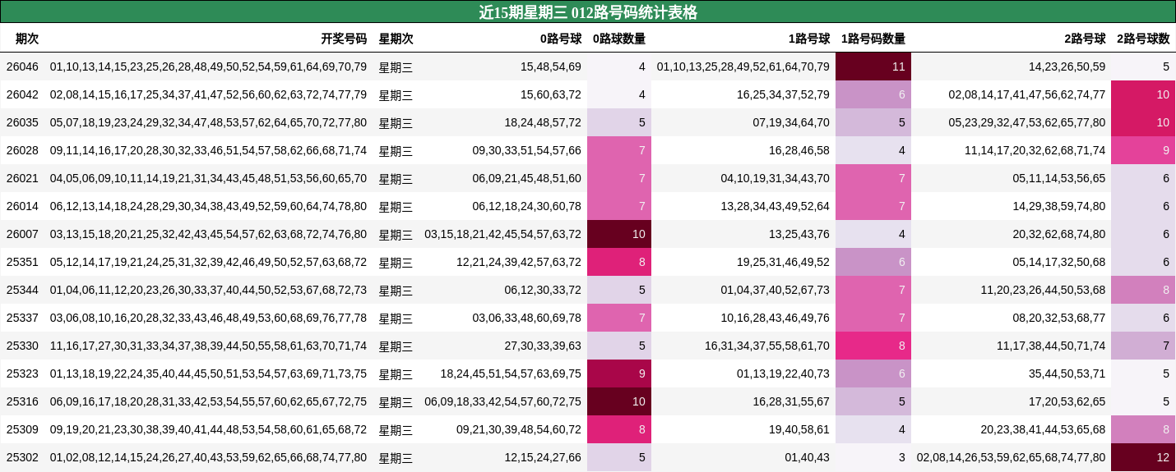Click 2路 count cell 7 in row 25330
The width and height of the screenshot is (1176, 472).
(x=1143, y=346)
